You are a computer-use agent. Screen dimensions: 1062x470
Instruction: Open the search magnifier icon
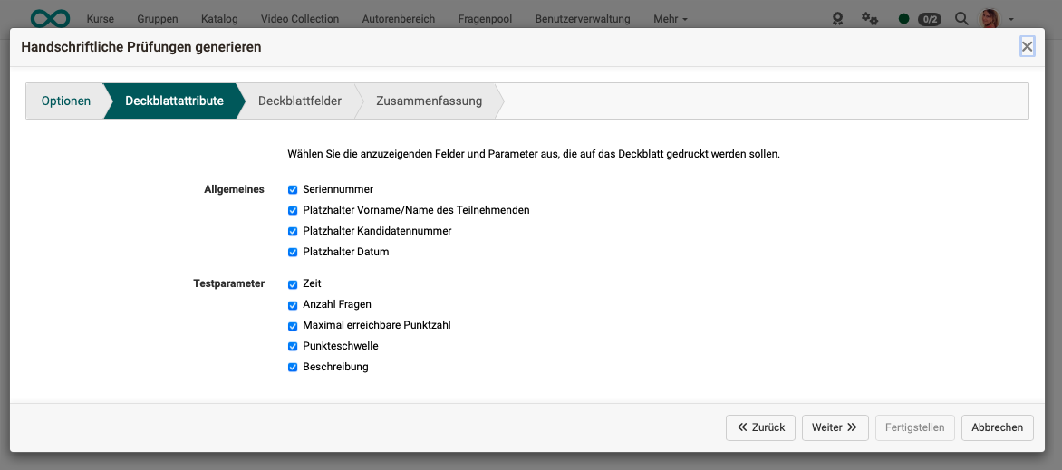click(x=962, y=18)
